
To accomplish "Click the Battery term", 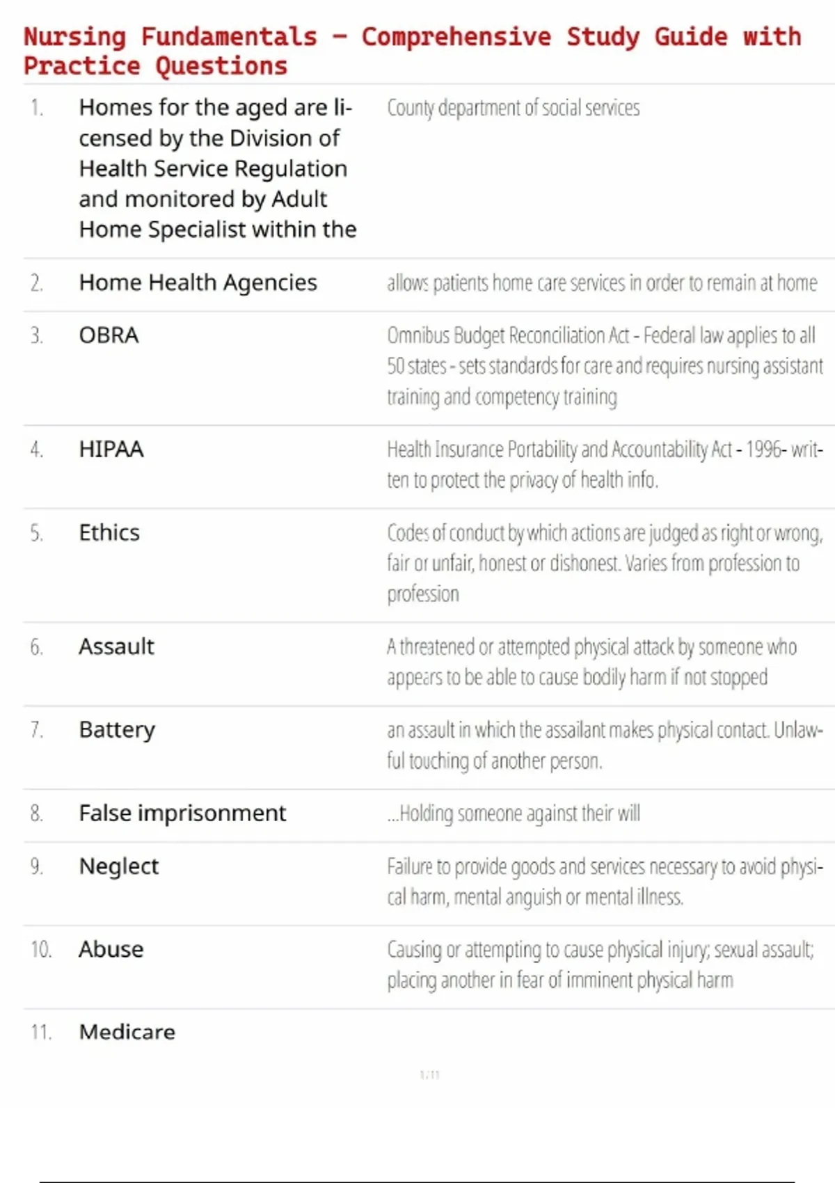I will click(x=117, y=730).
